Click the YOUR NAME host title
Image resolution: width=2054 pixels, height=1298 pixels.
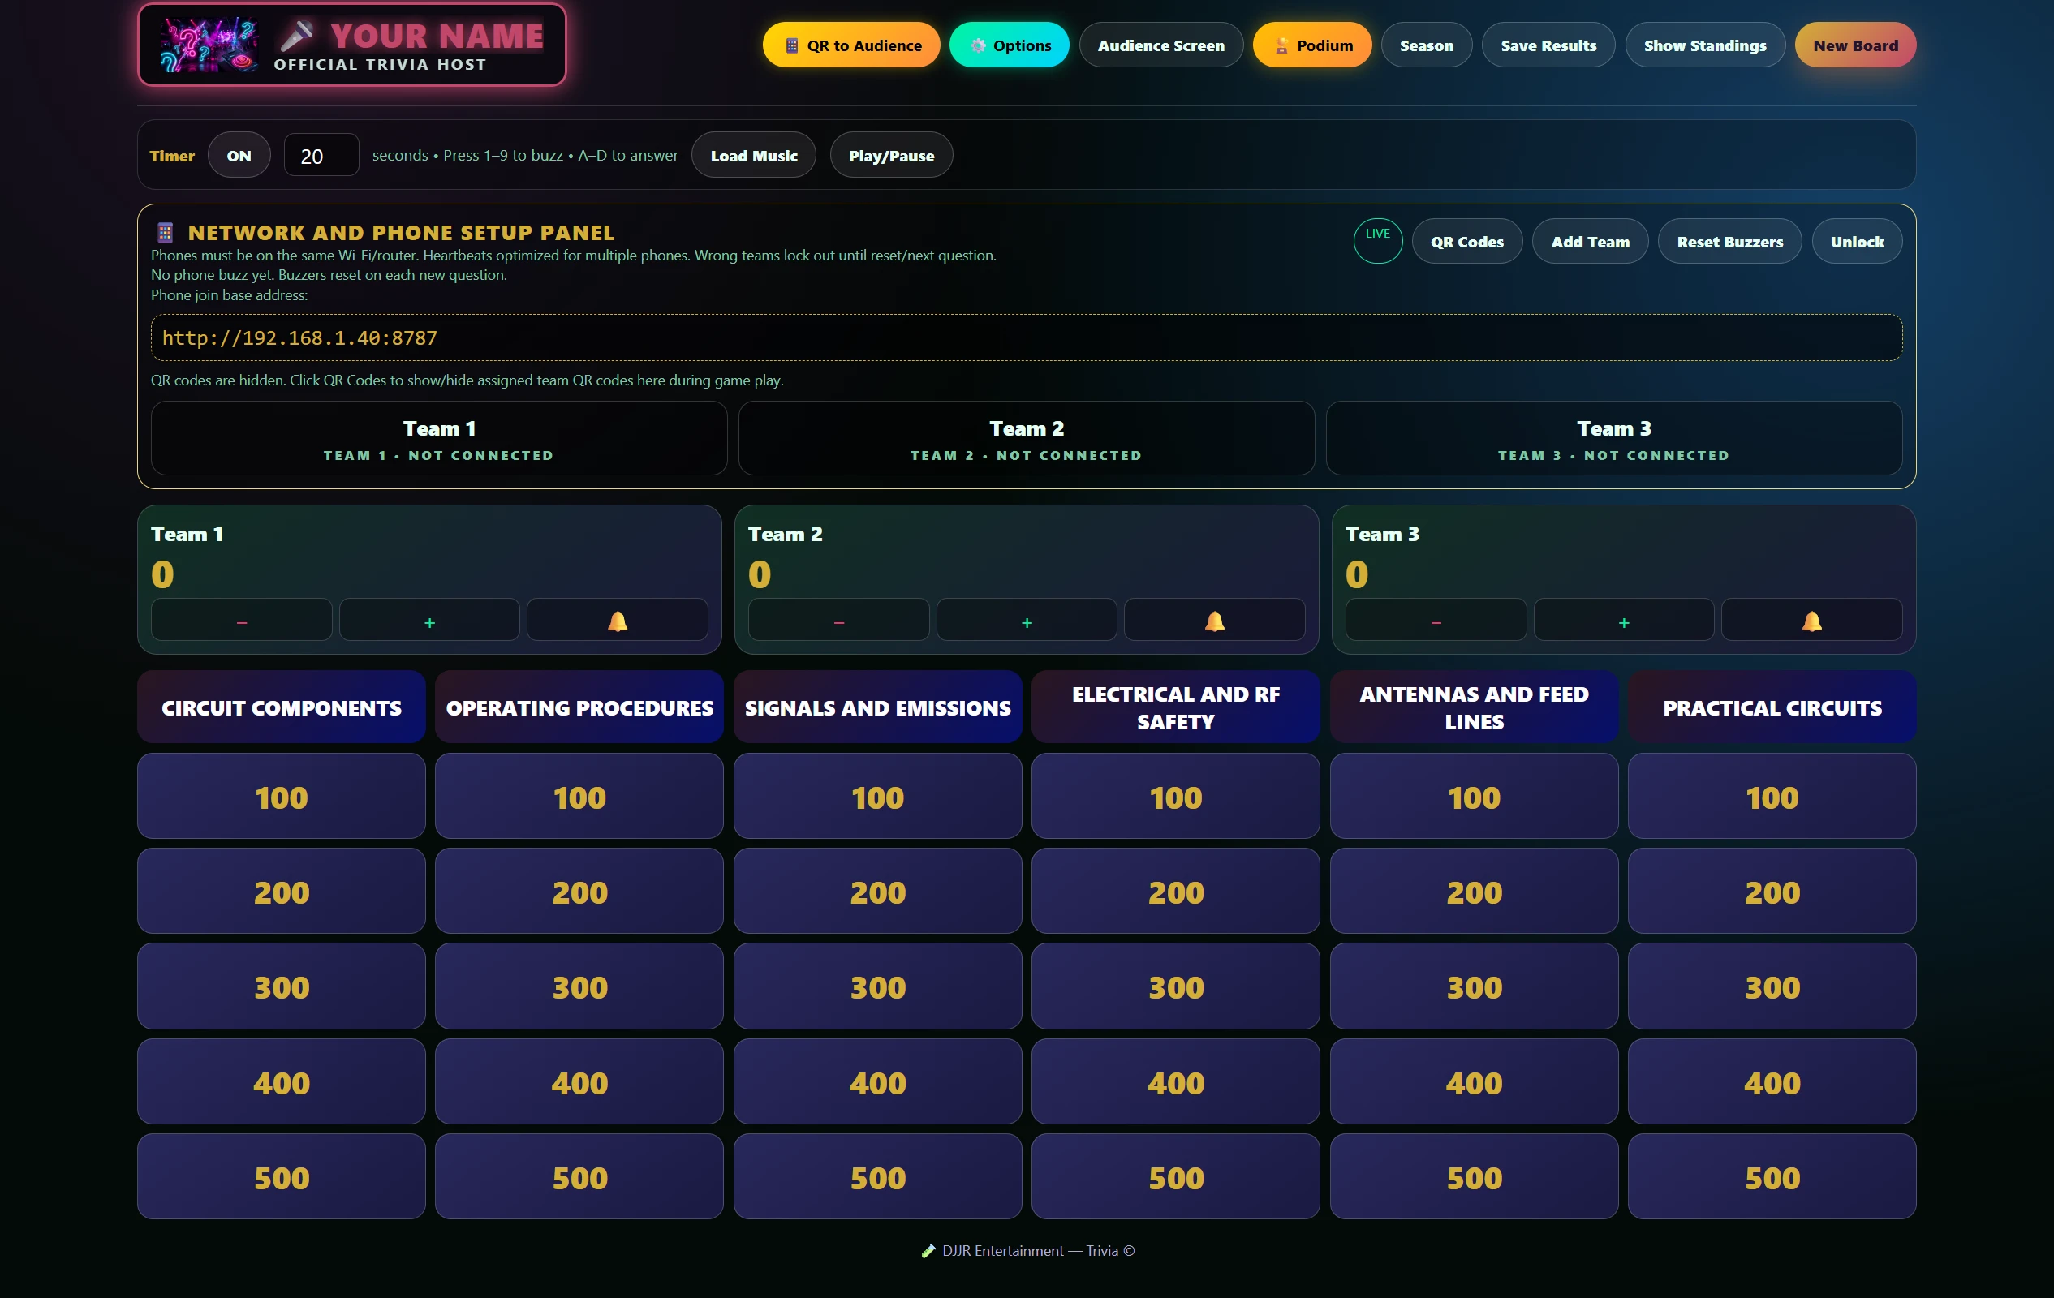437,36
